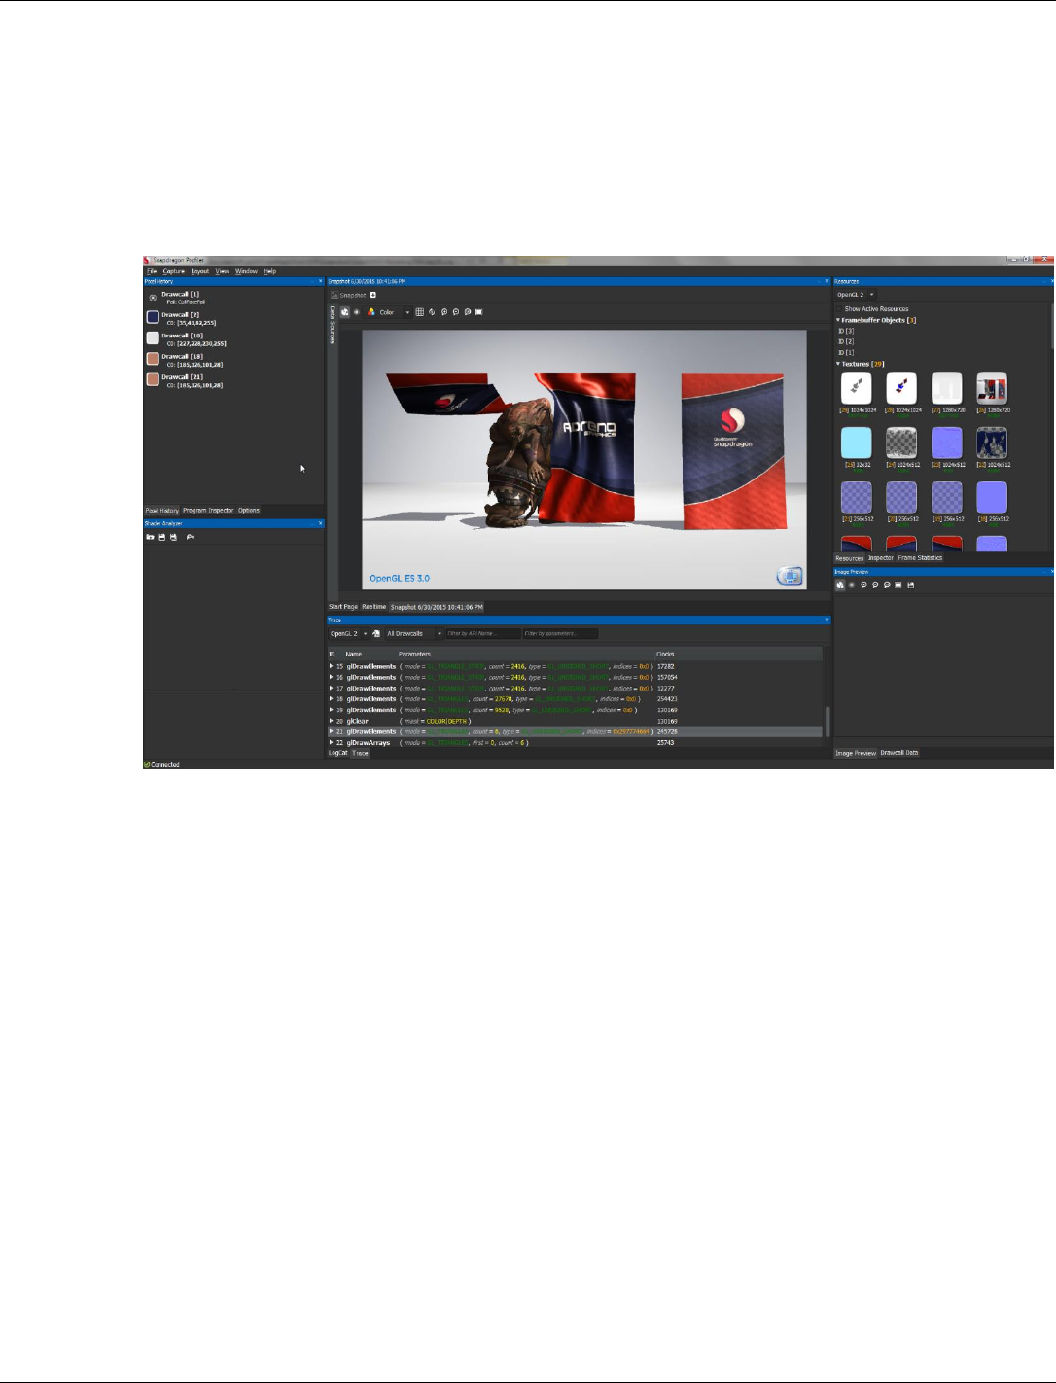Switch to the Frame Statistics tab
1056x1383 pixels.
click(x=920, y=558)
